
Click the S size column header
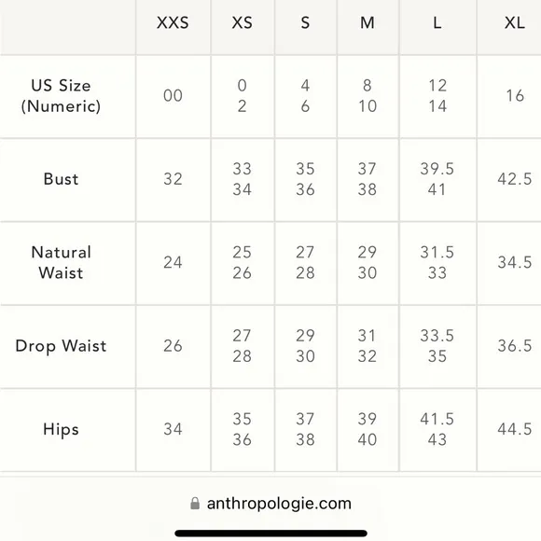[305, 23]
